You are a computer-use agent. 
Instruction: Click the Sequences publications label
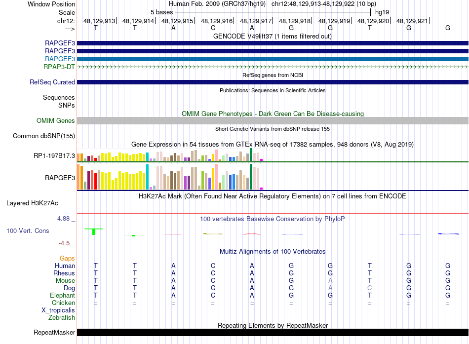coord(59,98)
